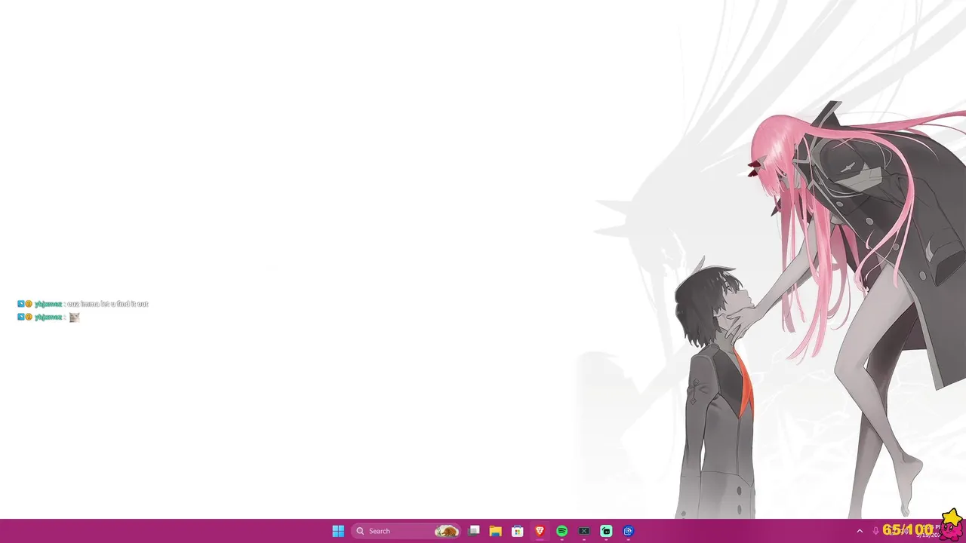Click the taskbar Search box
The height and width of the screenshot is (543, 966).
pyautogui.click(x=406, y=531)
